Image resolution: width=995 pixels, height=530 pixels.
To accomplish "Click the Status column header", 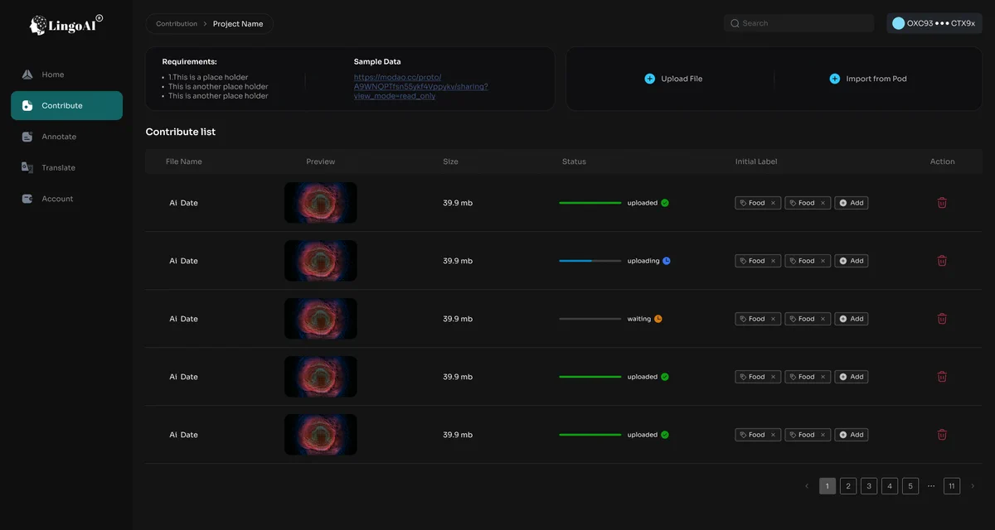I will pos(574,161).
